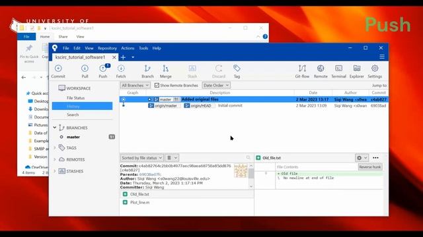The width and height of the screenshot is (423, 237).
Task: Open the File menu in Sourcetree
Action: point(66,48)
